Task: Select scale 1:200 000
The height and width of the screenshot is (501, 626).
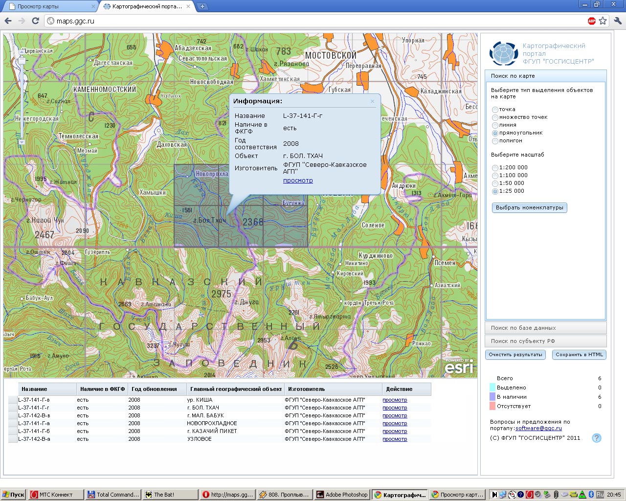Action: [495, 168]
